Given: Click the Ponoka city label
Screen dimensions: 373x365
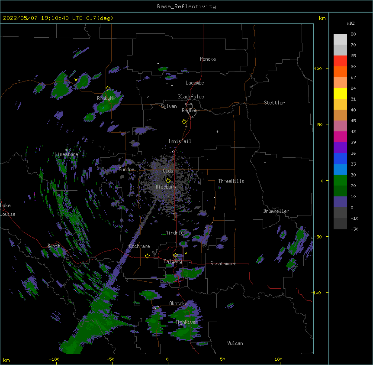Looking at the screenshot, I should (208, 59).
